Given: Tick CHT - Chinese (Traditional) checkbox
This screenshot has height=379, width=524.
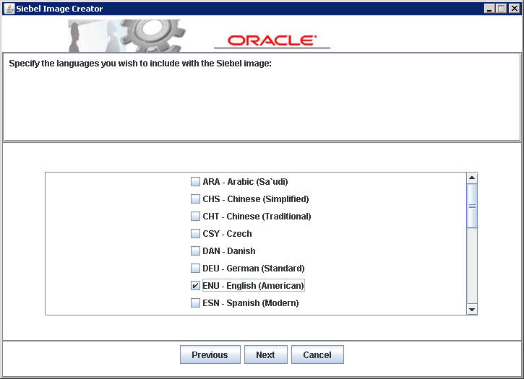Looking at the screenshot, I should click(x=195, y=217).
